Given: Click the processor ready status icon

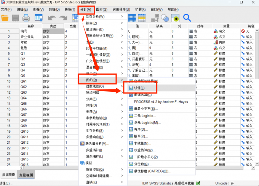Looking at the screenshot, I should (198, 183).
